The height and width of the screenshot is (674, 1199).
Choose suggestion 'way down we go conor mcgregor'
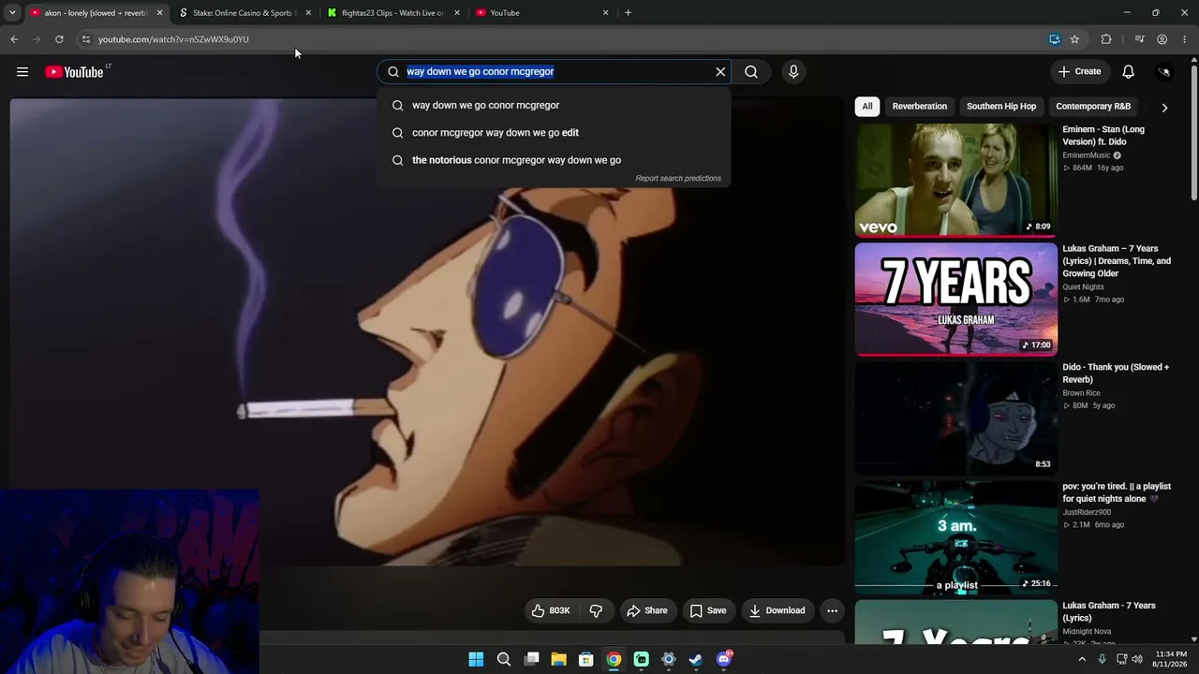(x=554, y=105)
